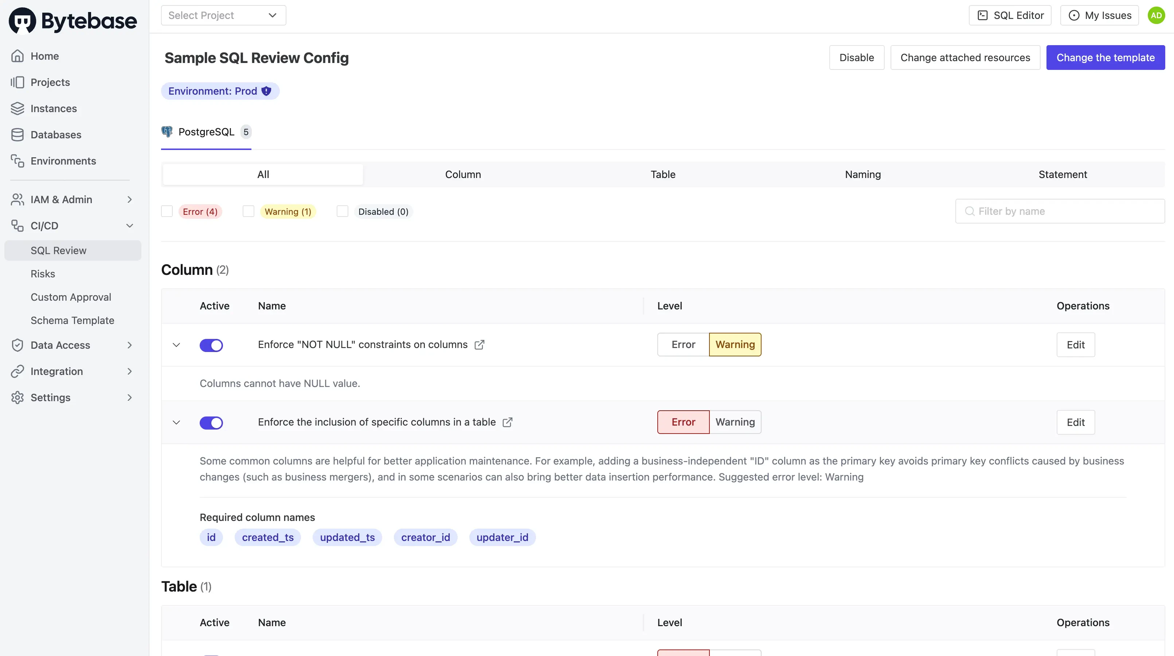Open the Environments sidebar icon

tap(17, 161)
